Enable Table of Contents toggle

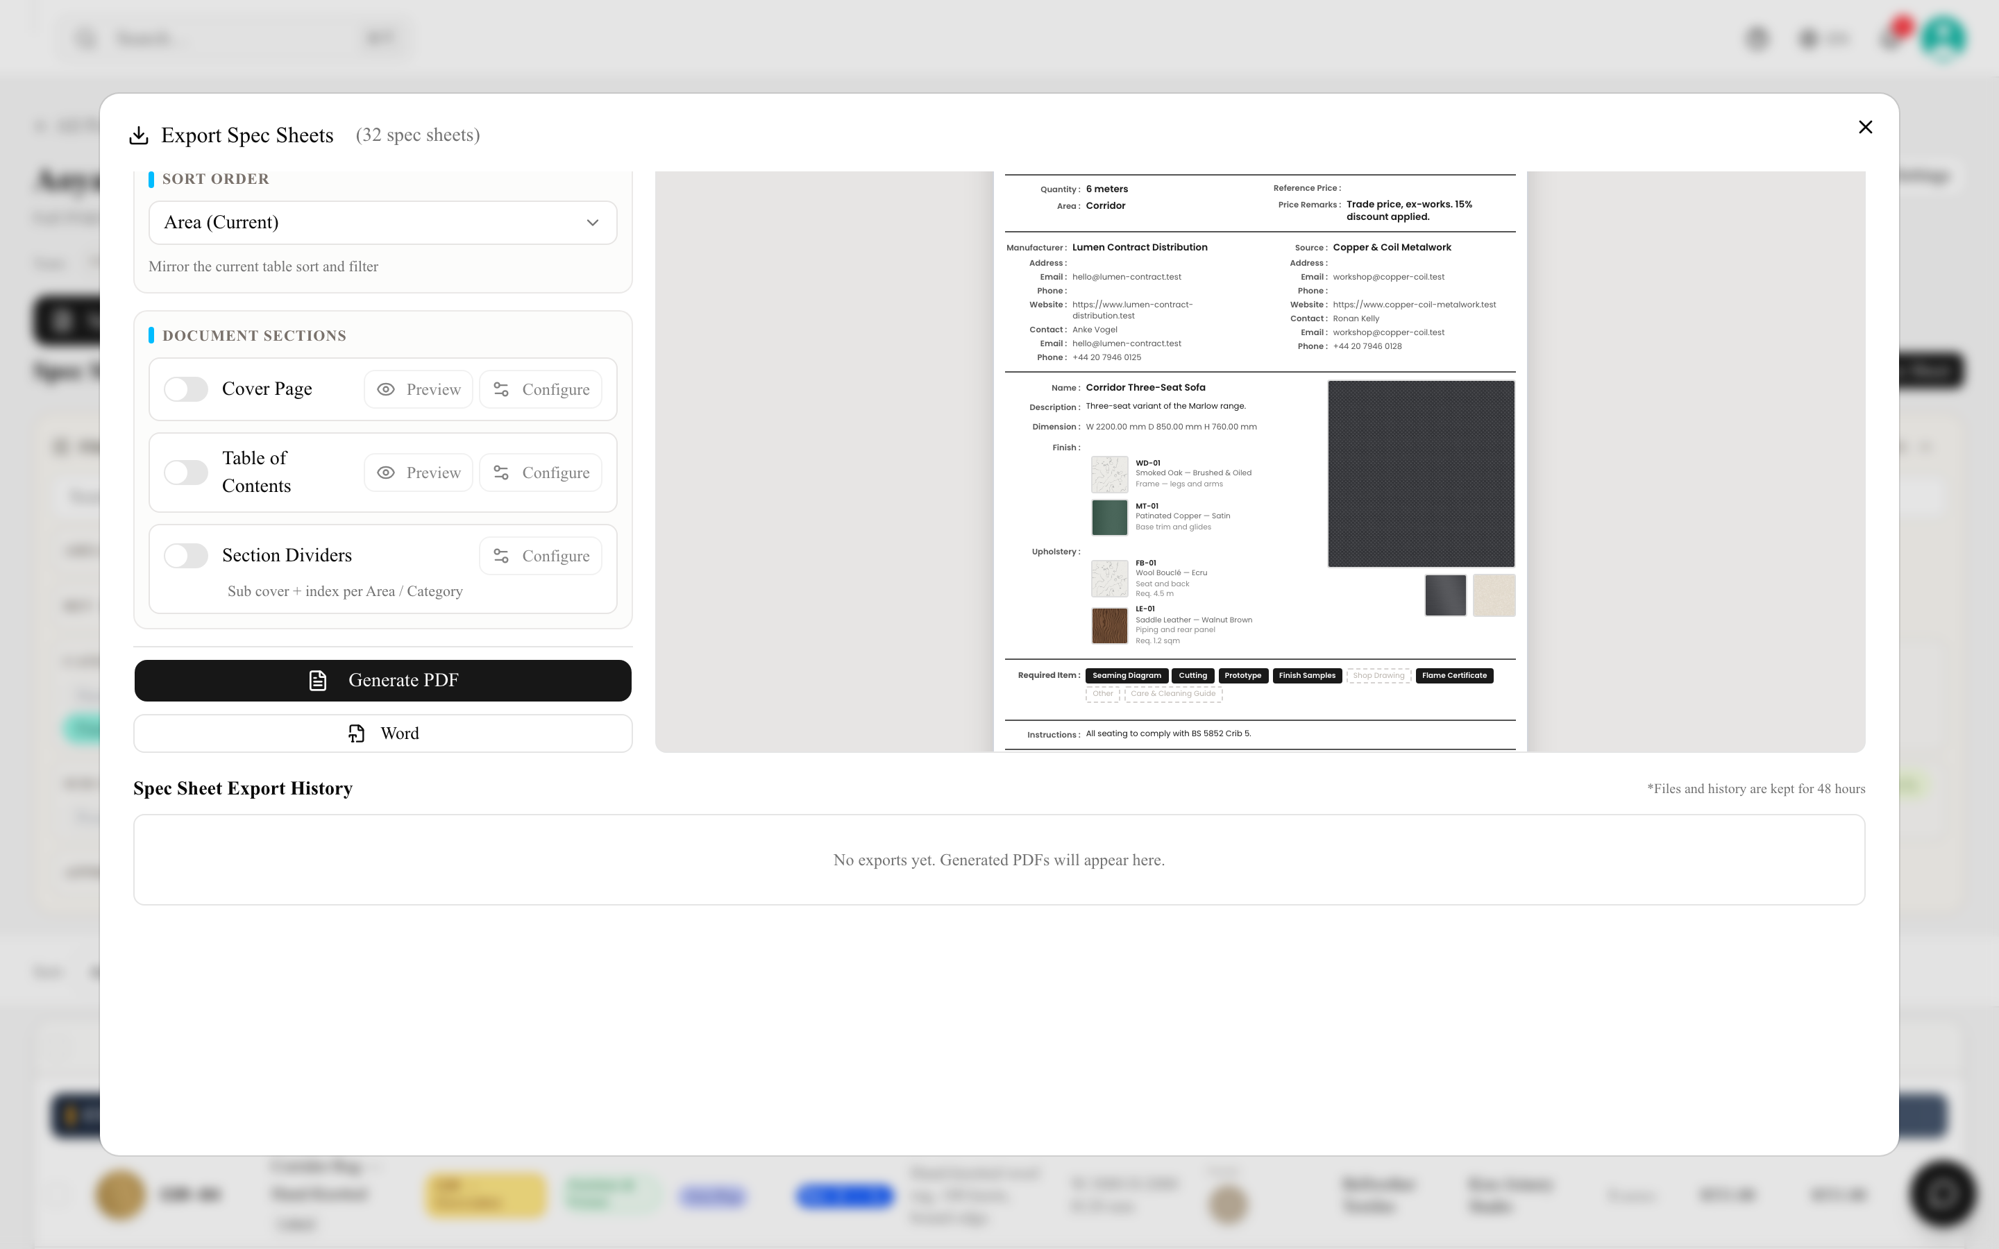(186, 473)
